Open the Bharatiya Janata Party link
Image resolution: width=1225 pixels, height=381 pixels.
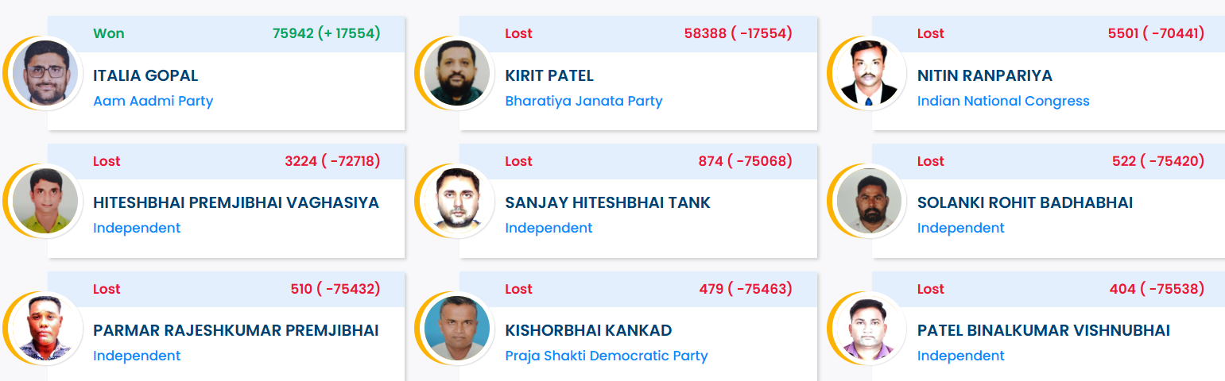(583, 101)
